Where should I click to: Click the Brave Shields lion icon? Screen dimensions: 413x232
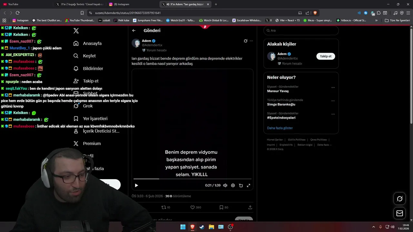(315, 13)
